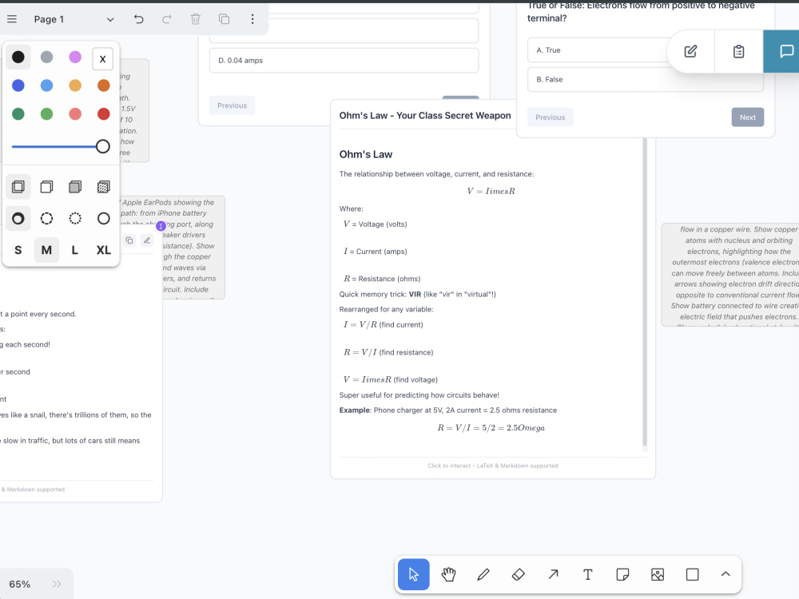
Task: Select the solid thin line style
Action: point(103,219)
